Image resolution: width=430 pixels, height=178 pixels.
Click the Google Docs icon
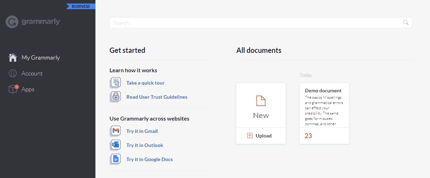[116, 159]
